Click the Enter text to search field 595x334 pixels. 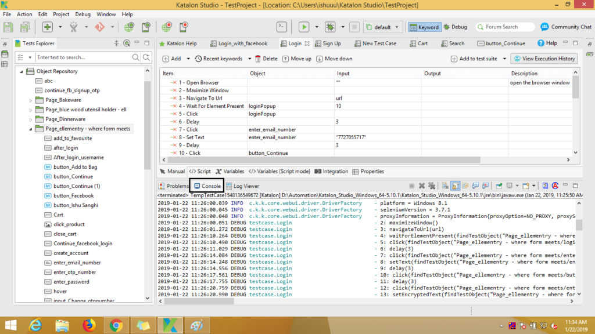83,57
